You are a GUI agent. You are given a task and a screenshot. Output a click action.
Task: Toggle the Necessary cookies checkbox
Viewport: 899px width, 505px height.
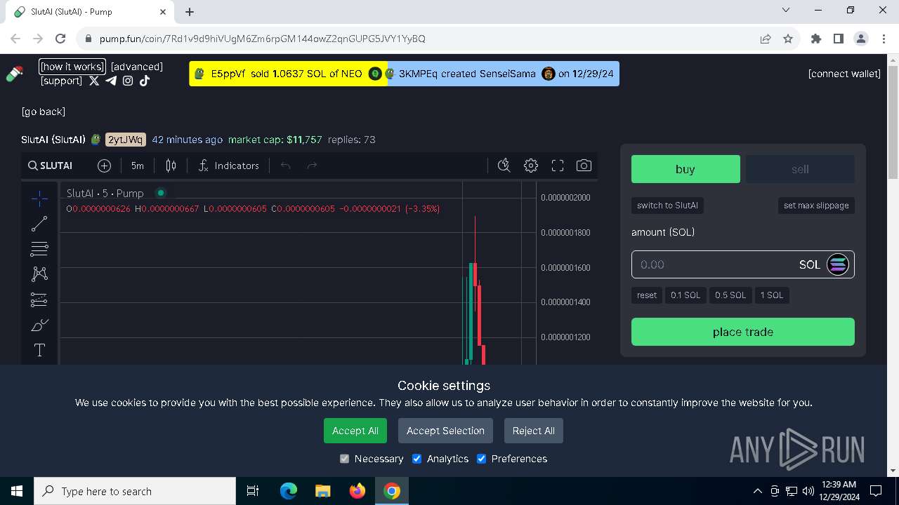(344, 459)
